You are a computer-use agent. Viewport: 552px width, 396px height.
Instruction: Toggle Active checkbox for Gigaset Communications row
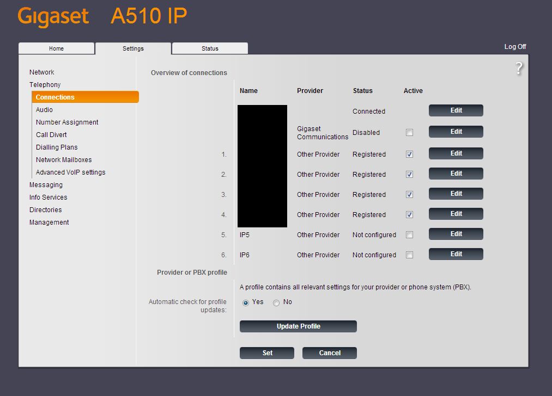pyautogui.click(x=409, y=133)
